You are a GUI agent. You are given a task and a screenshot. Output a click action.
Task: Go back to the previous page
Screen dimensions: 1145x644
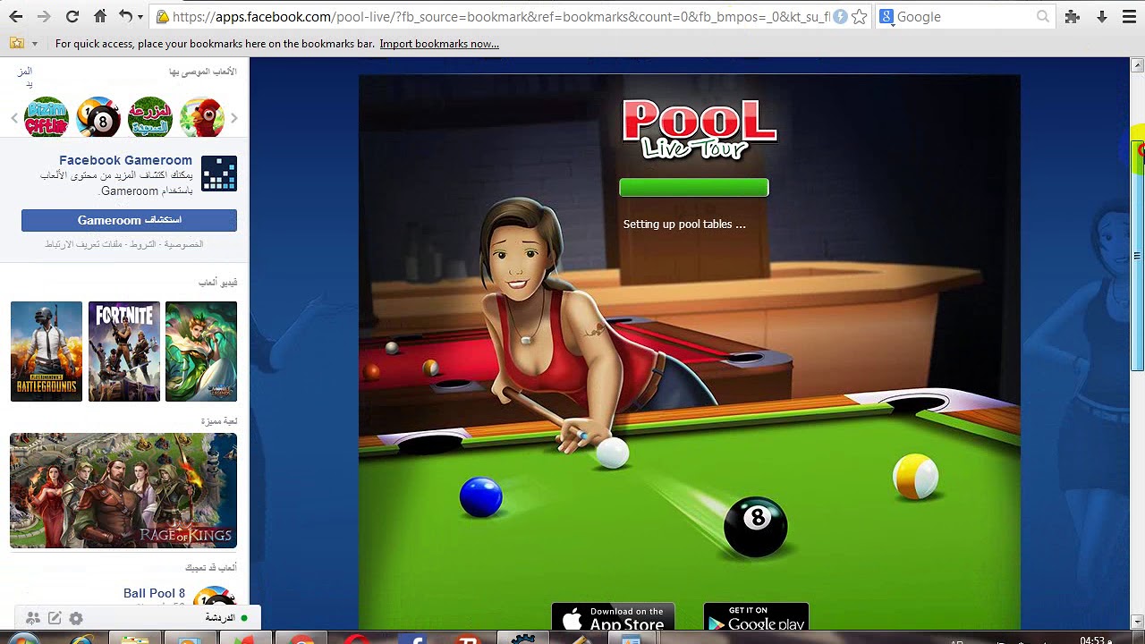[16, 16]
